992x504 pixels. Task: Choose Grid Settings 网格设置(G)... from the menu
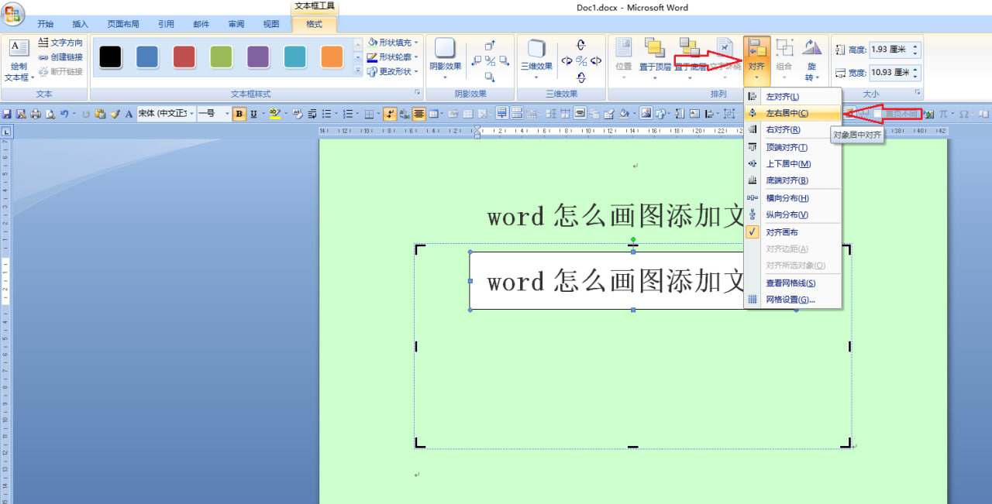coord(790,300)
